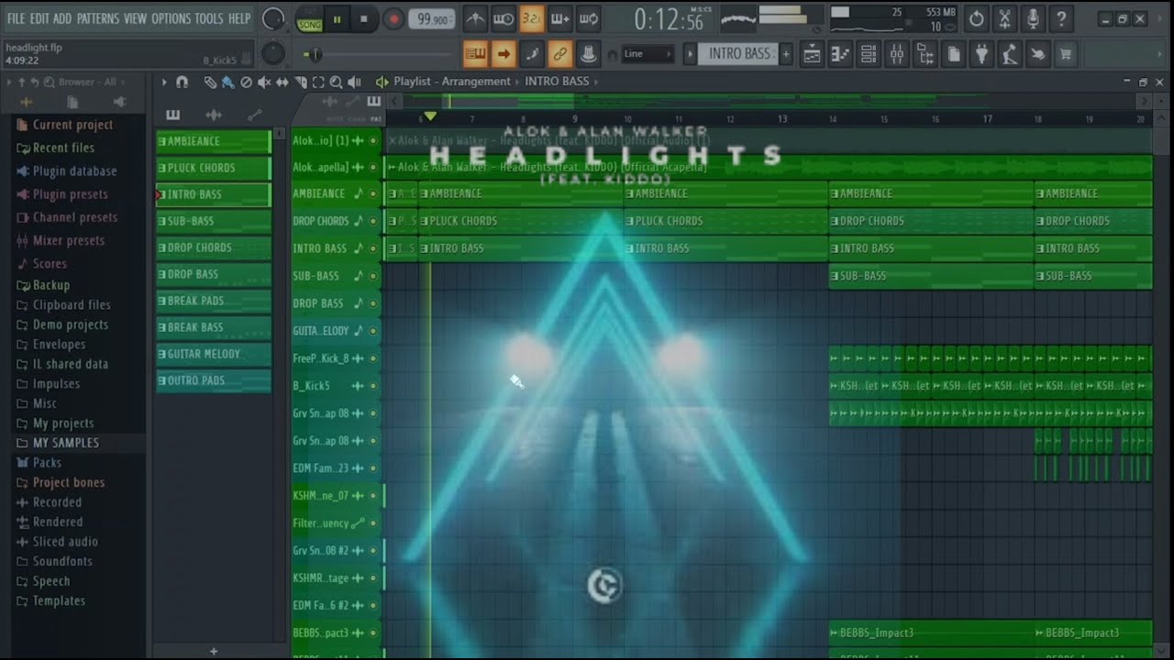Toggle the step editing brush icon
The image size is (1174, 660).
pyautogui.click(x=532, y=54)
